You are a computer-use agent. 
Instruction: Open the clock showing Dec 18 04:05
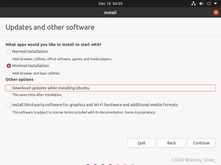(110, 4)
